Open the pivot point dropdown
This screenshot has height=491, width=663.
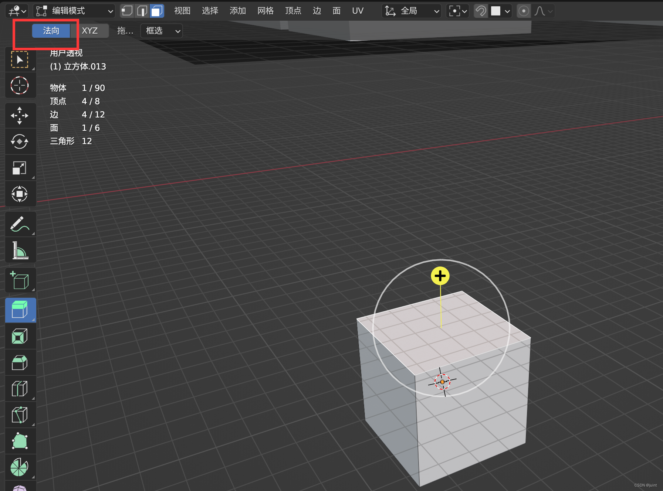pyautogui.click(x=458, y=11)
